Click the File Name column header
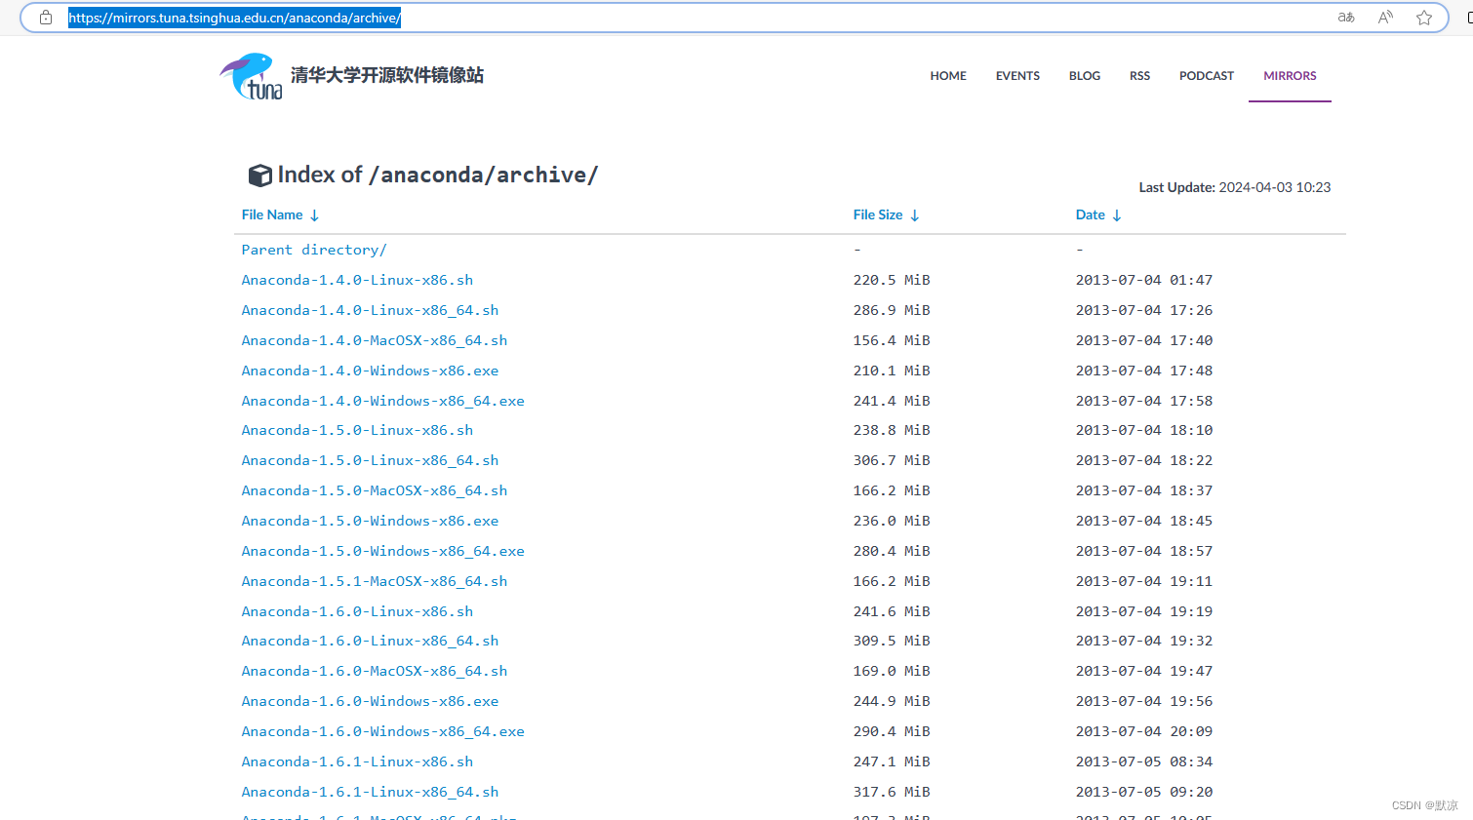The height and width of the screenshot is (820, 1473). [272, 215]
